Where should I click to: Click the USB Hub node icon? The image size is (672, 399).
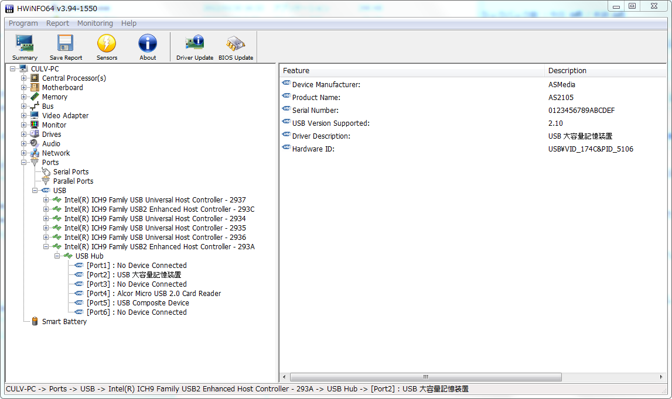point(68,256)
